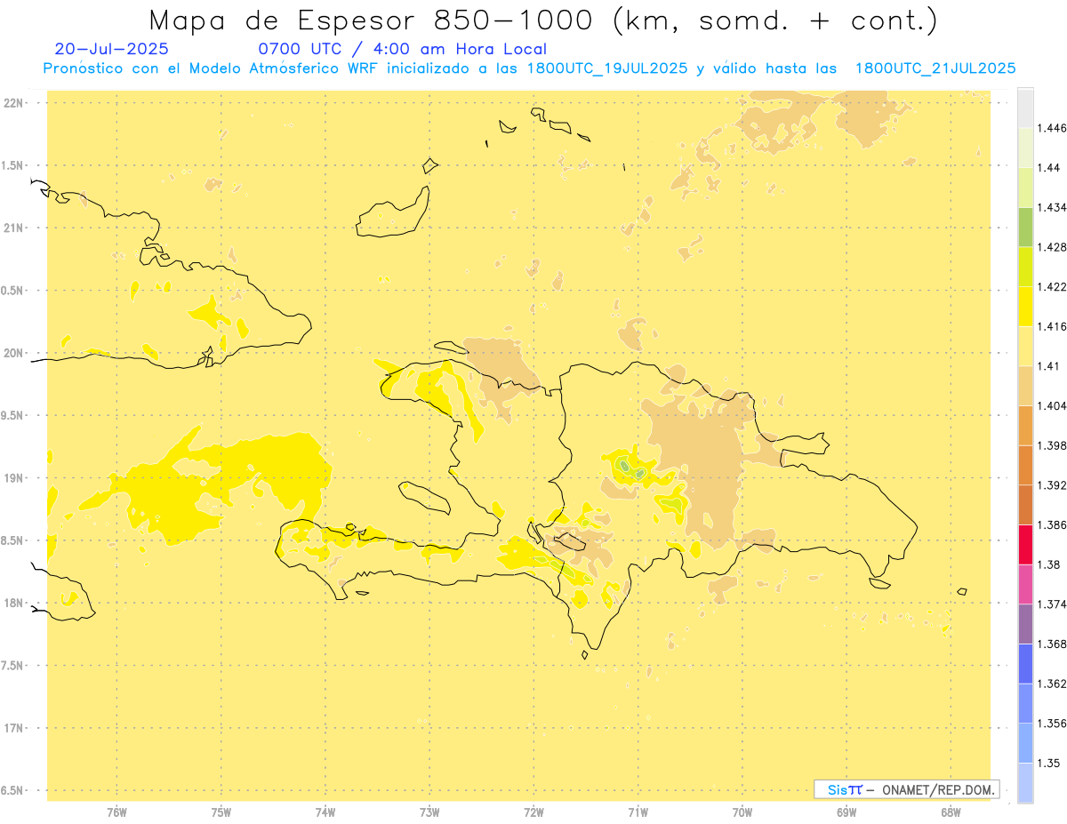Click the "1.404" colorbar label
The image size is (1067, 824).
(x=1051, y=405)
